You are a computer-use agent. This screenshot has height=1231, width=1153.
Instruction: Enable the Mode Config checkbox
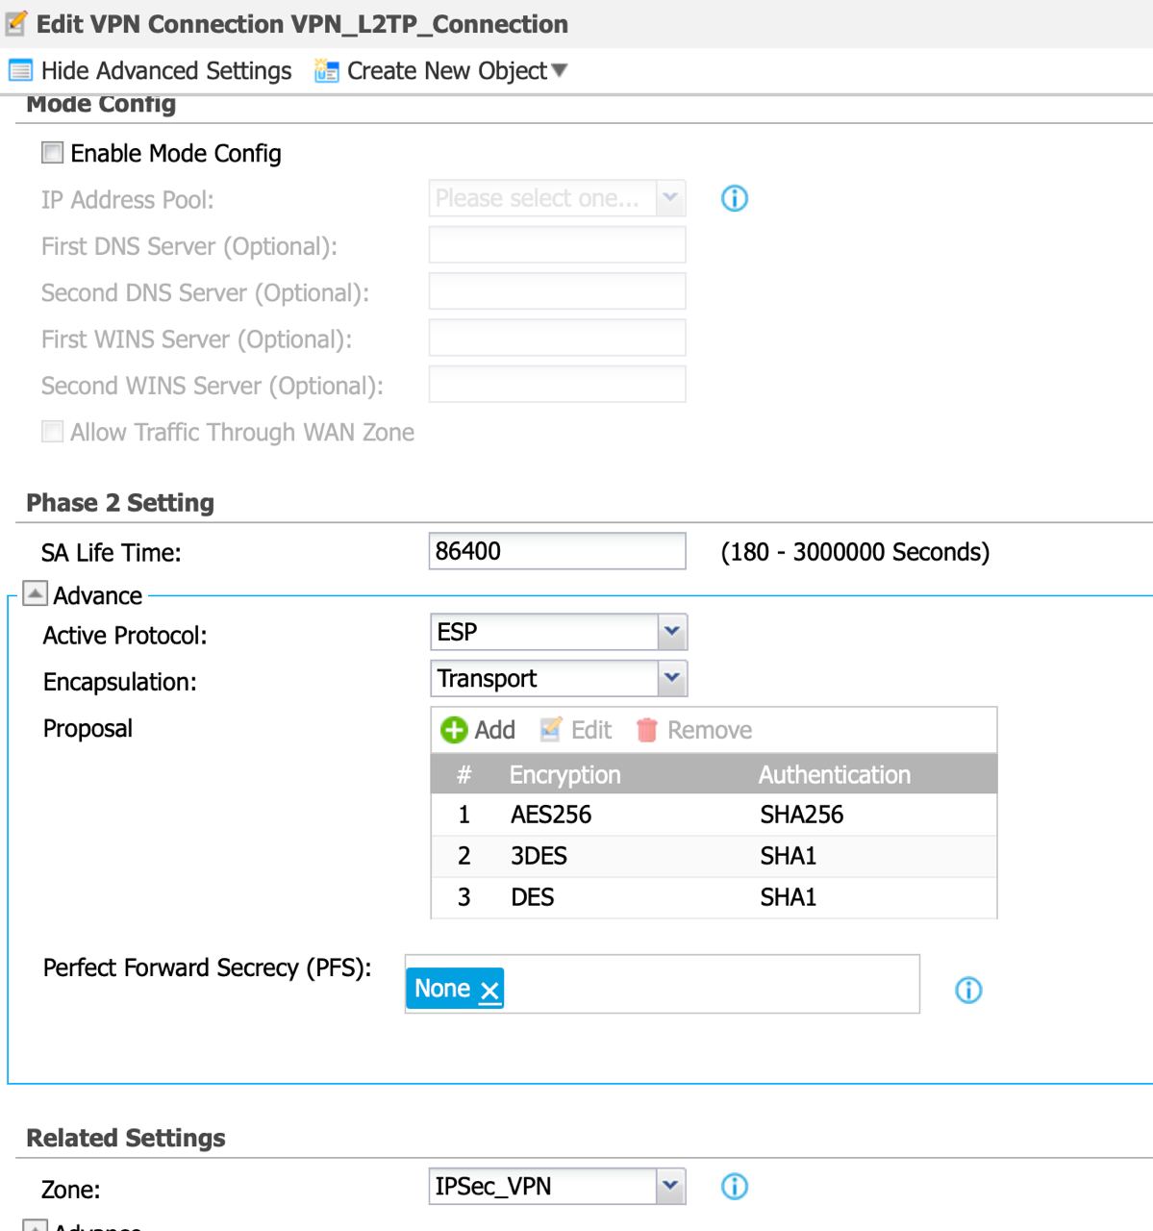point(53,153)
